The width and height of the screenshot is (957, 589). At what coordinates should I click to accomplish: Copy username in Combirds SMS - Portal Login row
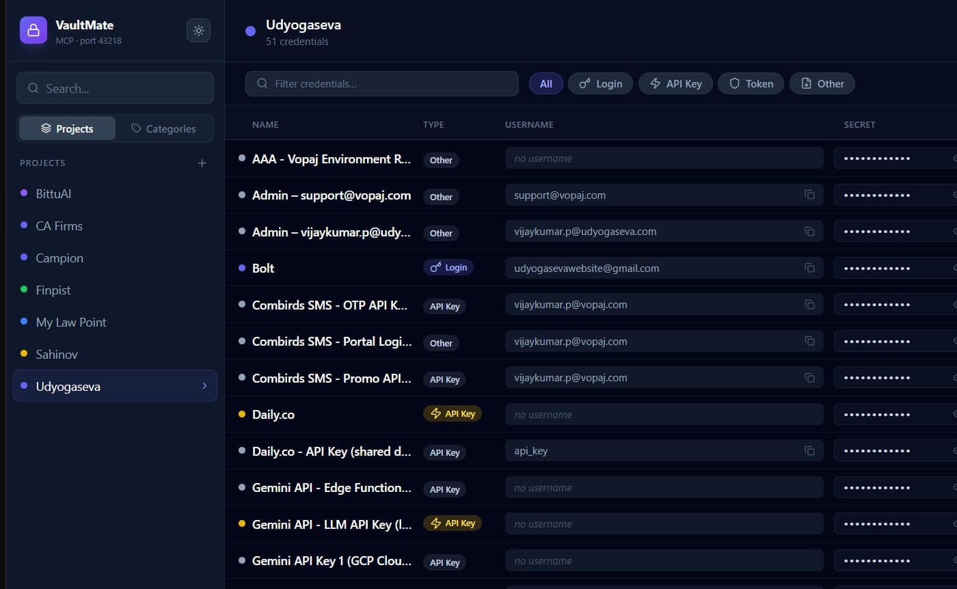pos(809,341)
